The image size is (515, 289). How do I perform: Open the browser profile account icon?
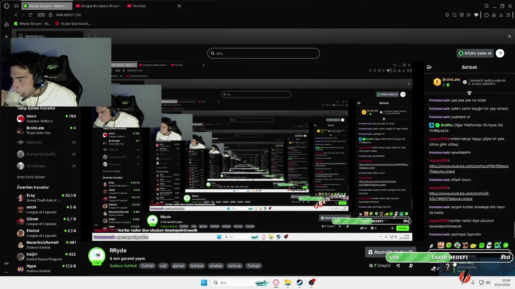pos(494,15)
